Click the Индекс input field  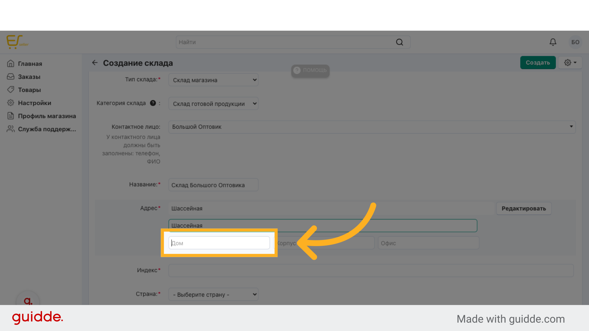point(371,271)
